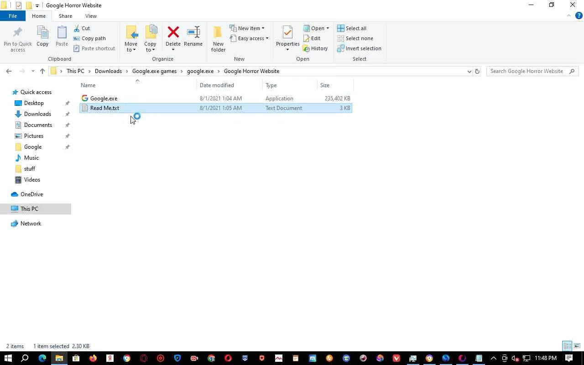Screen dimensions: 584x365
Task: Click the Cut scissors icon in the ribbon
Action: 77,28
